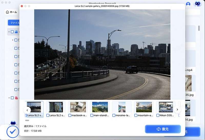This screenshot has height=140, width=205.
Task: Click the thumbnail strip horizontal scrollbar
Action: pyautogui.click(x=27, y=120)
